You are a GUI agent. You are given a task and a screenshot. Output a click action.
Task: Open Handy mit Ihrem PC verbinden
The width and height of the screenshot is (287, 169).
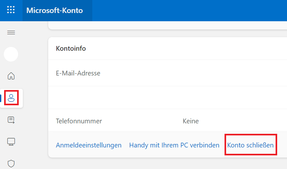(x=174, y=145)
